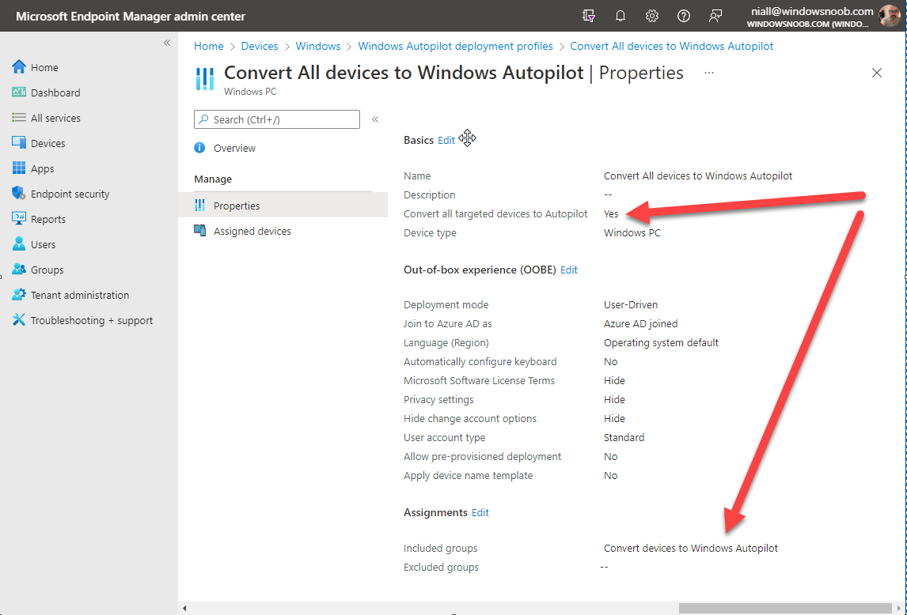Click the Devices monitor icon in sidebar
The image size is (907, 615).
(x=19, y=143)
